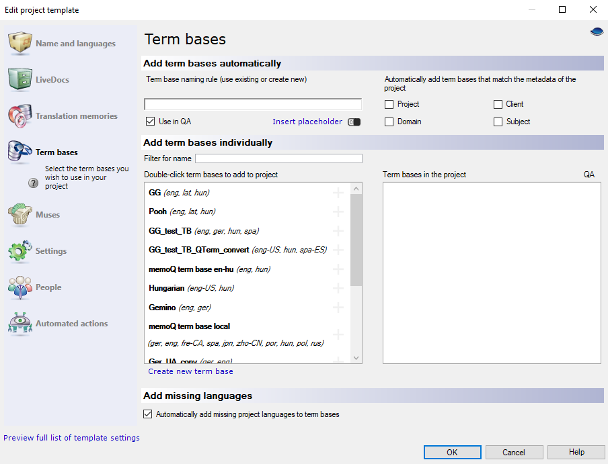Click the Create new term base link
608x464 pixels.
(x=190, y=371)
